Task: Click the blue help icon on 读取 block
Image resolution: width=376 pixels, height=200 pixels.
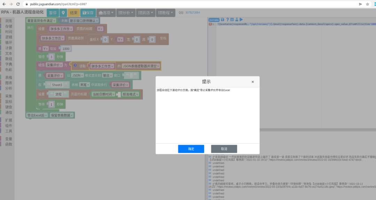Action: 75,65
